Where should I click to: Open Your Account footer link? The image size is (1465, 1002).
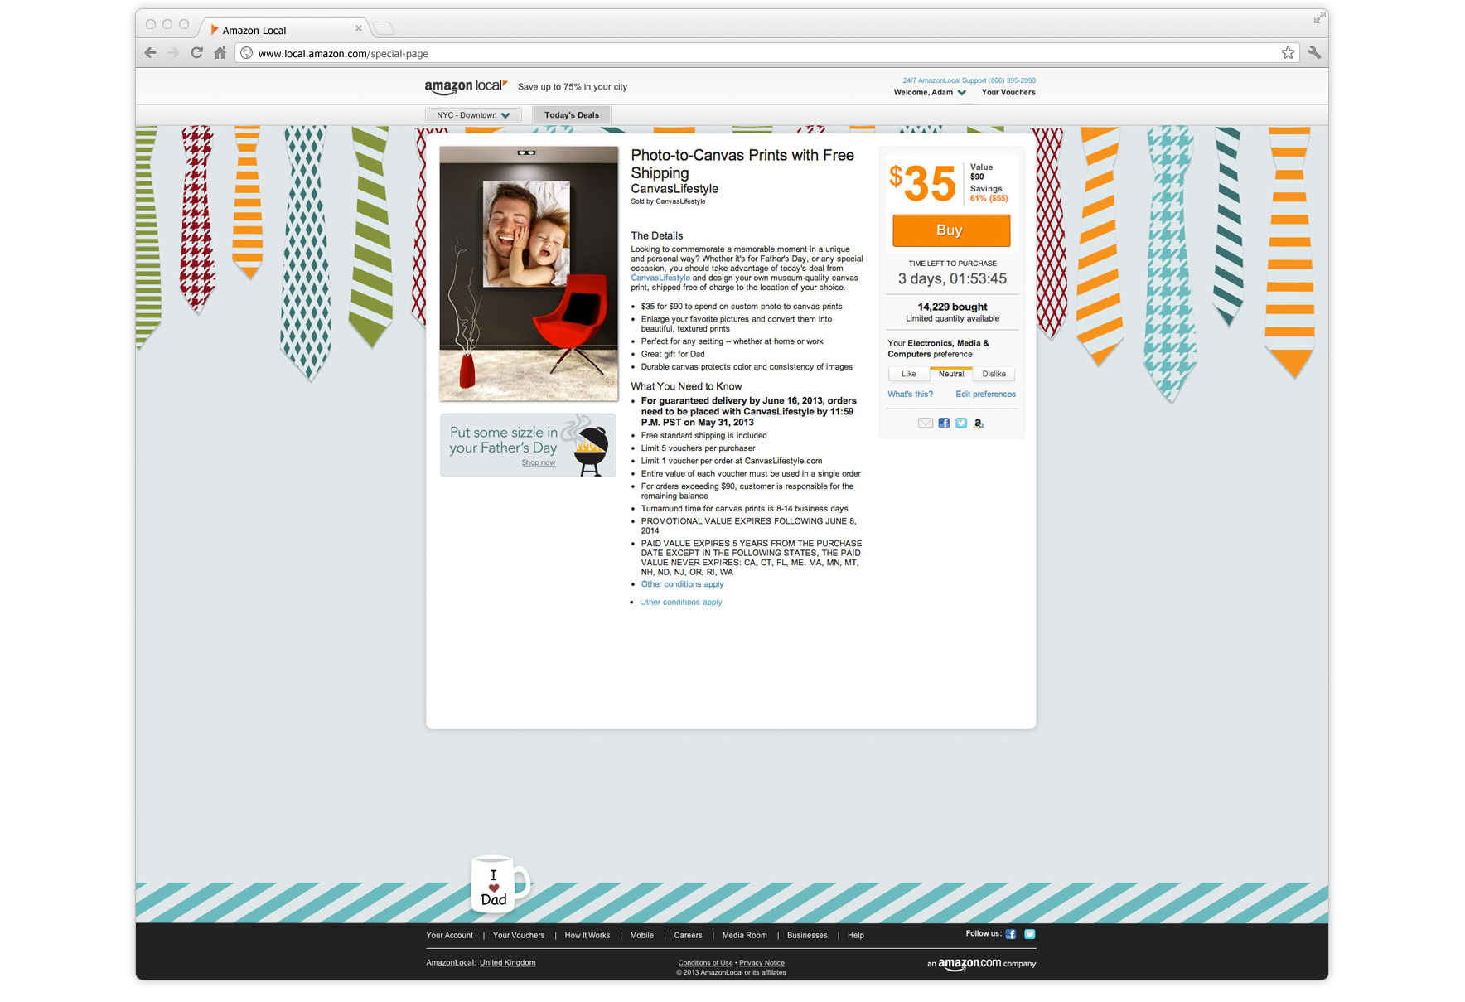[x=450, y=936]
